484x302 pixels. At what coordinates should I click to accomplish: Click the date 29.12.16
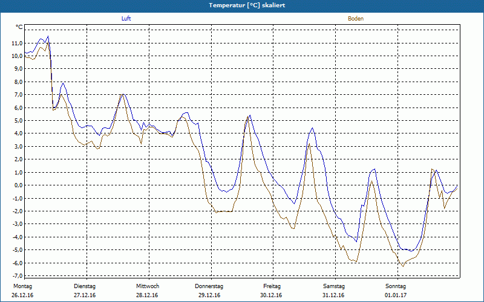coord(209,295)
